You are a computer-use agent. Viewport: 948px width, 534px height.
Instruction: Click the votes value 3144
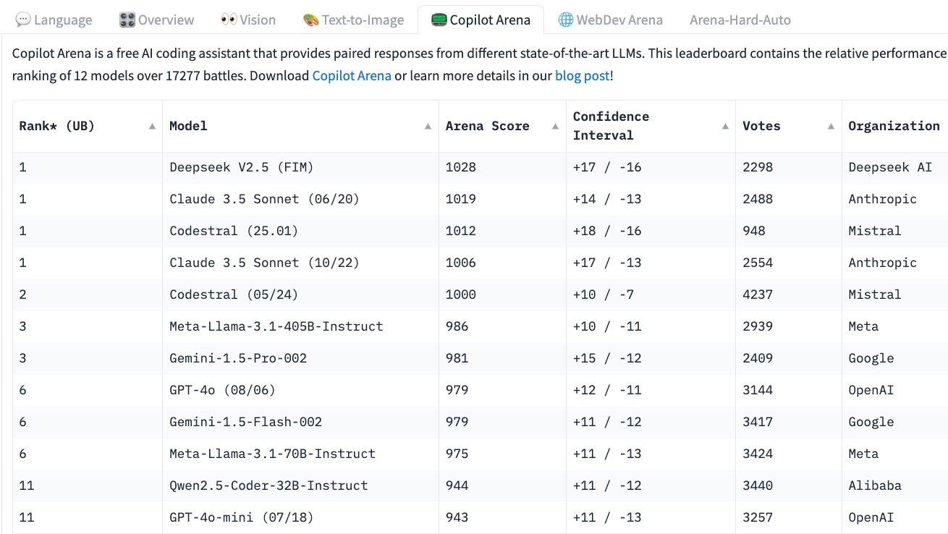pyautogui.click(x=758, y=390)
